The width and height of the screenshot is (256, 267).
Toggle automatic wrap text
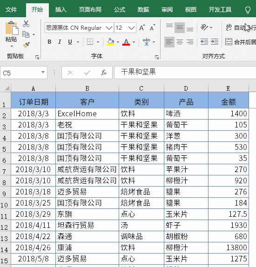click(x=240, y=27)
